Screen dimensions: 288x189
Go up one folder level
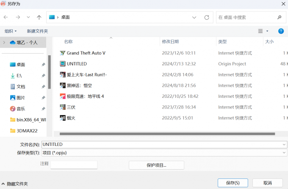coord(39,17)
